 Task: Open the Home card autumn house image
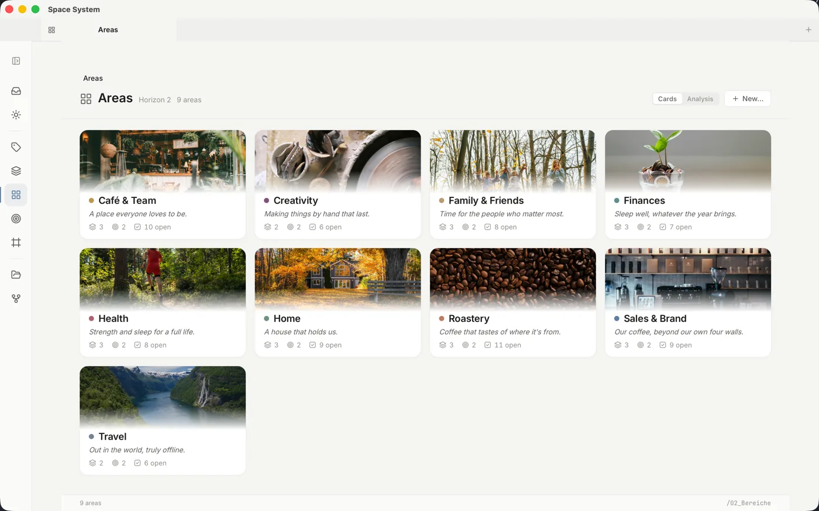(x=338, y=279)
